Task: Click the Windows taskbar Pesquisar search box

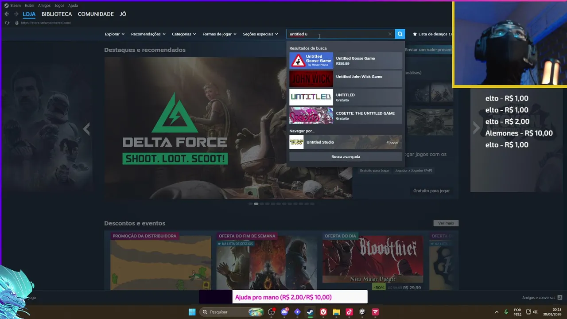Action: 232,312
